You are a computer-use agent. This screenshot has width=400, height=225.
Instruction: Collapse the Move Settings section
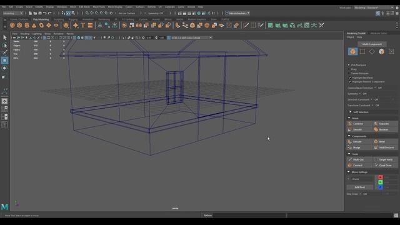(x=349, y=172)
